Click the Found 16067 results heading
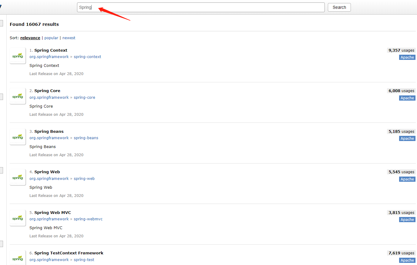 (34, 24)
